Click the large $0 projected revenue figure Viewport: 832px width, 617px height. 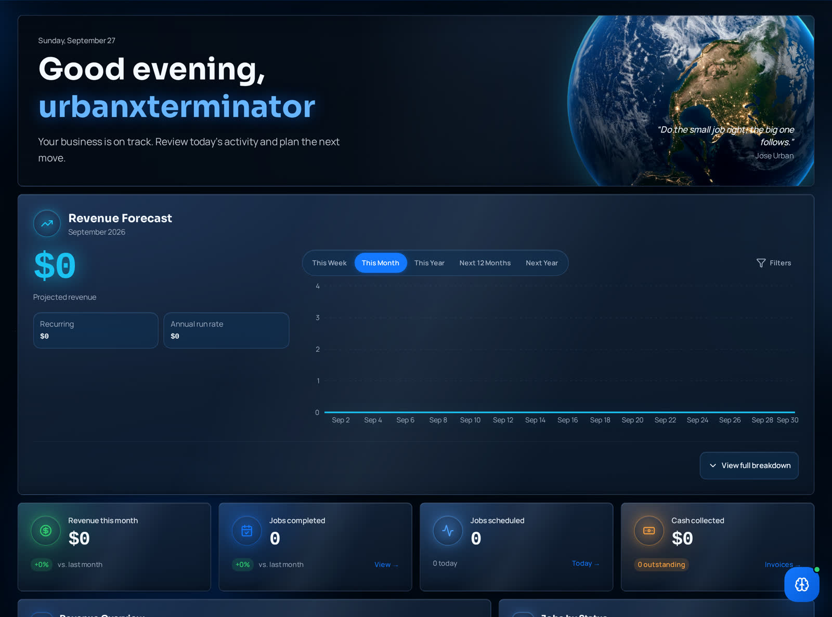pyautogui.click(x=55, y=265)
